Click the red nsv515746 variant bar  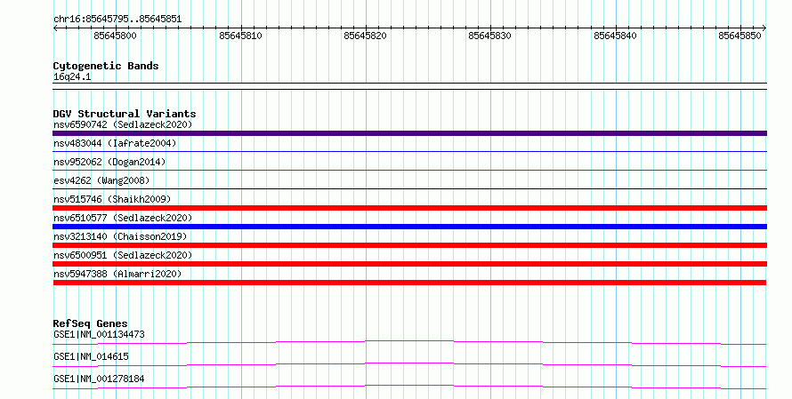click(409, 208)
